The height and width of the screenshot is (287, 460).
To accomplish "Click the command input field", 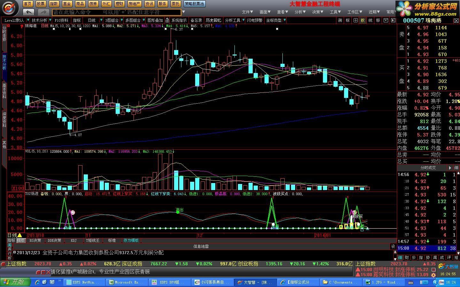I will (x=117, y=12).
